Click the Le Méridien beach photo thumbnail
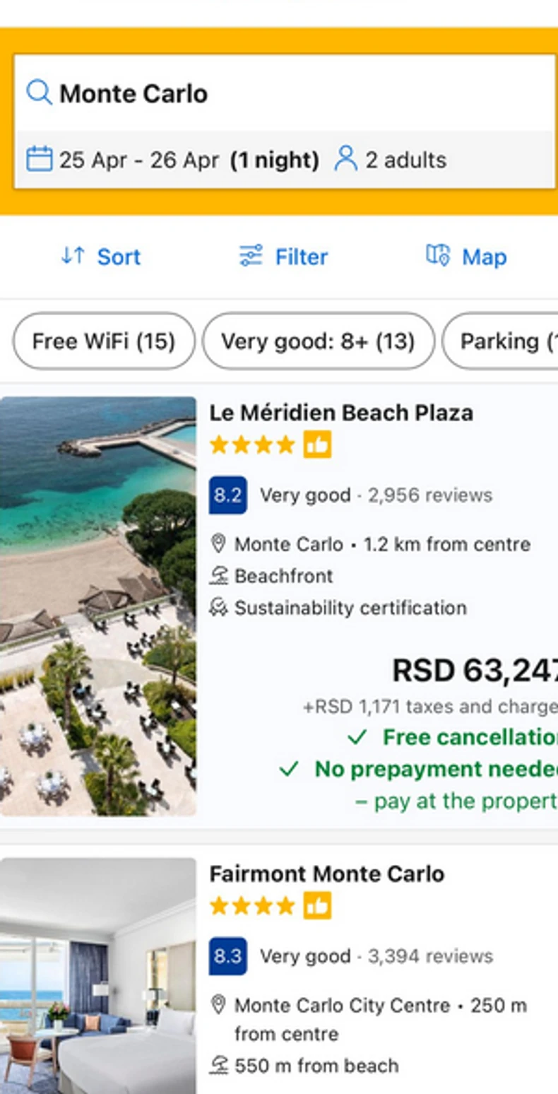The height and width of the screenshot is (1094, 558). pos(98,606)
